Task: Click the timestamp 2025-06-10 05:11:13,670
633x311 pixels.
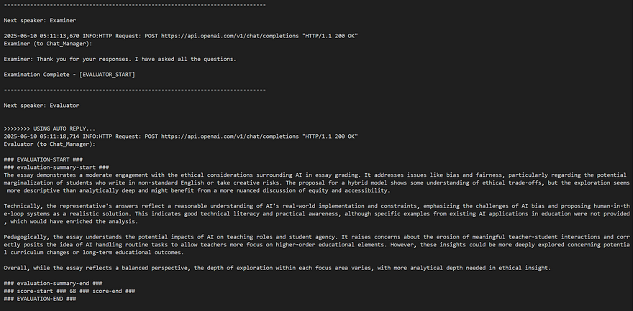Action: coord(42,35)
